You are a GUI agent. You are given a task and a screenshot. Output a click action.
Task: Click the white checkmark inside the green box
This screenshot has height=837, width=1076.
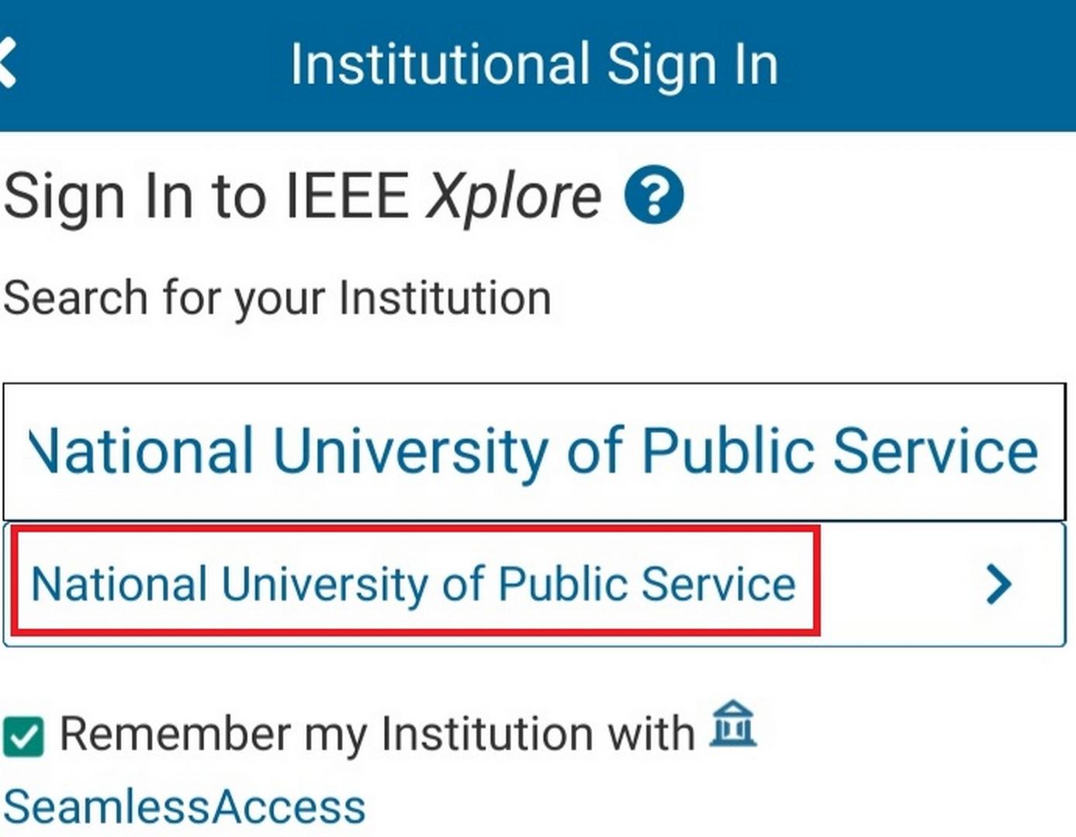point(23,735)
